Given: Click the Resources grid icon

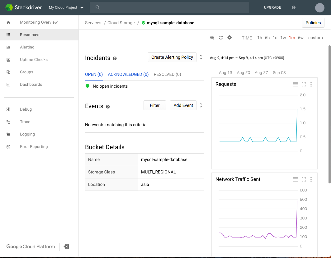Looking at the screenshot, I should (x=8, y=35).
